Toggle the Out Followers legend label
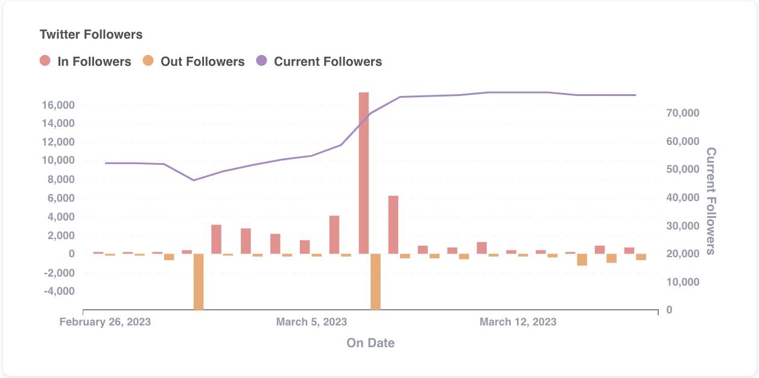This screenshot has height=378, width=759. [202, 62]
